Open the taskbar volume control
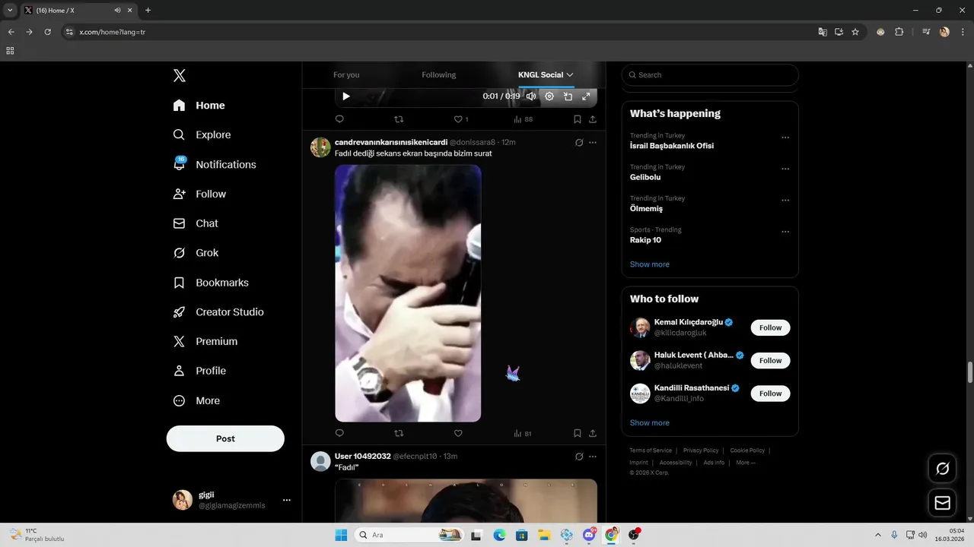Viewport: 974px width, 547px height. pyautogui.click(x=922, y=535)
